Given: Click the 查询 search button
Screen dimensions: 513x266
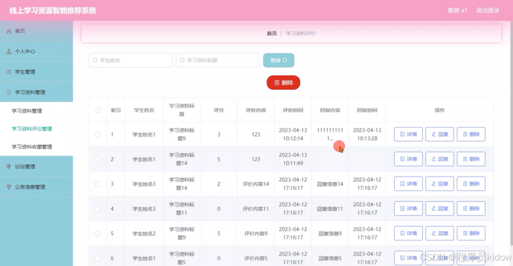Looking at the screenshot, I should tap(278, 60).
